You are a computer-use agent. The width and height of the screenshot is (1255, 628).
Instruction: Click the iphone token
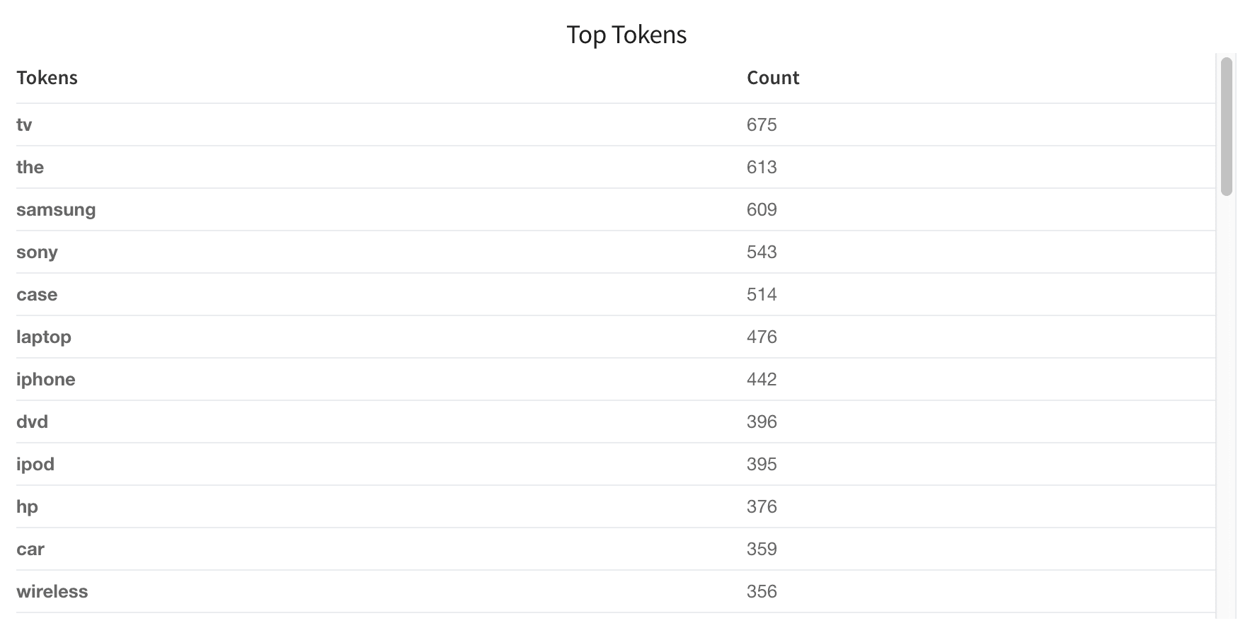coord(46,380)
